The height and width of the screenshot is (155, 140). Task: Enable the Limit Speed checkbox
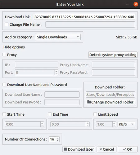click(95, 114)
